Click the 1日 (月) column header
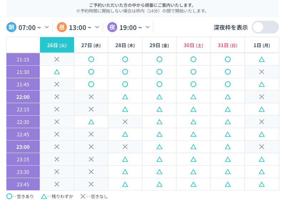Image resolution: width=286 pixels, height=207 pixels. [x=262, y=45]
